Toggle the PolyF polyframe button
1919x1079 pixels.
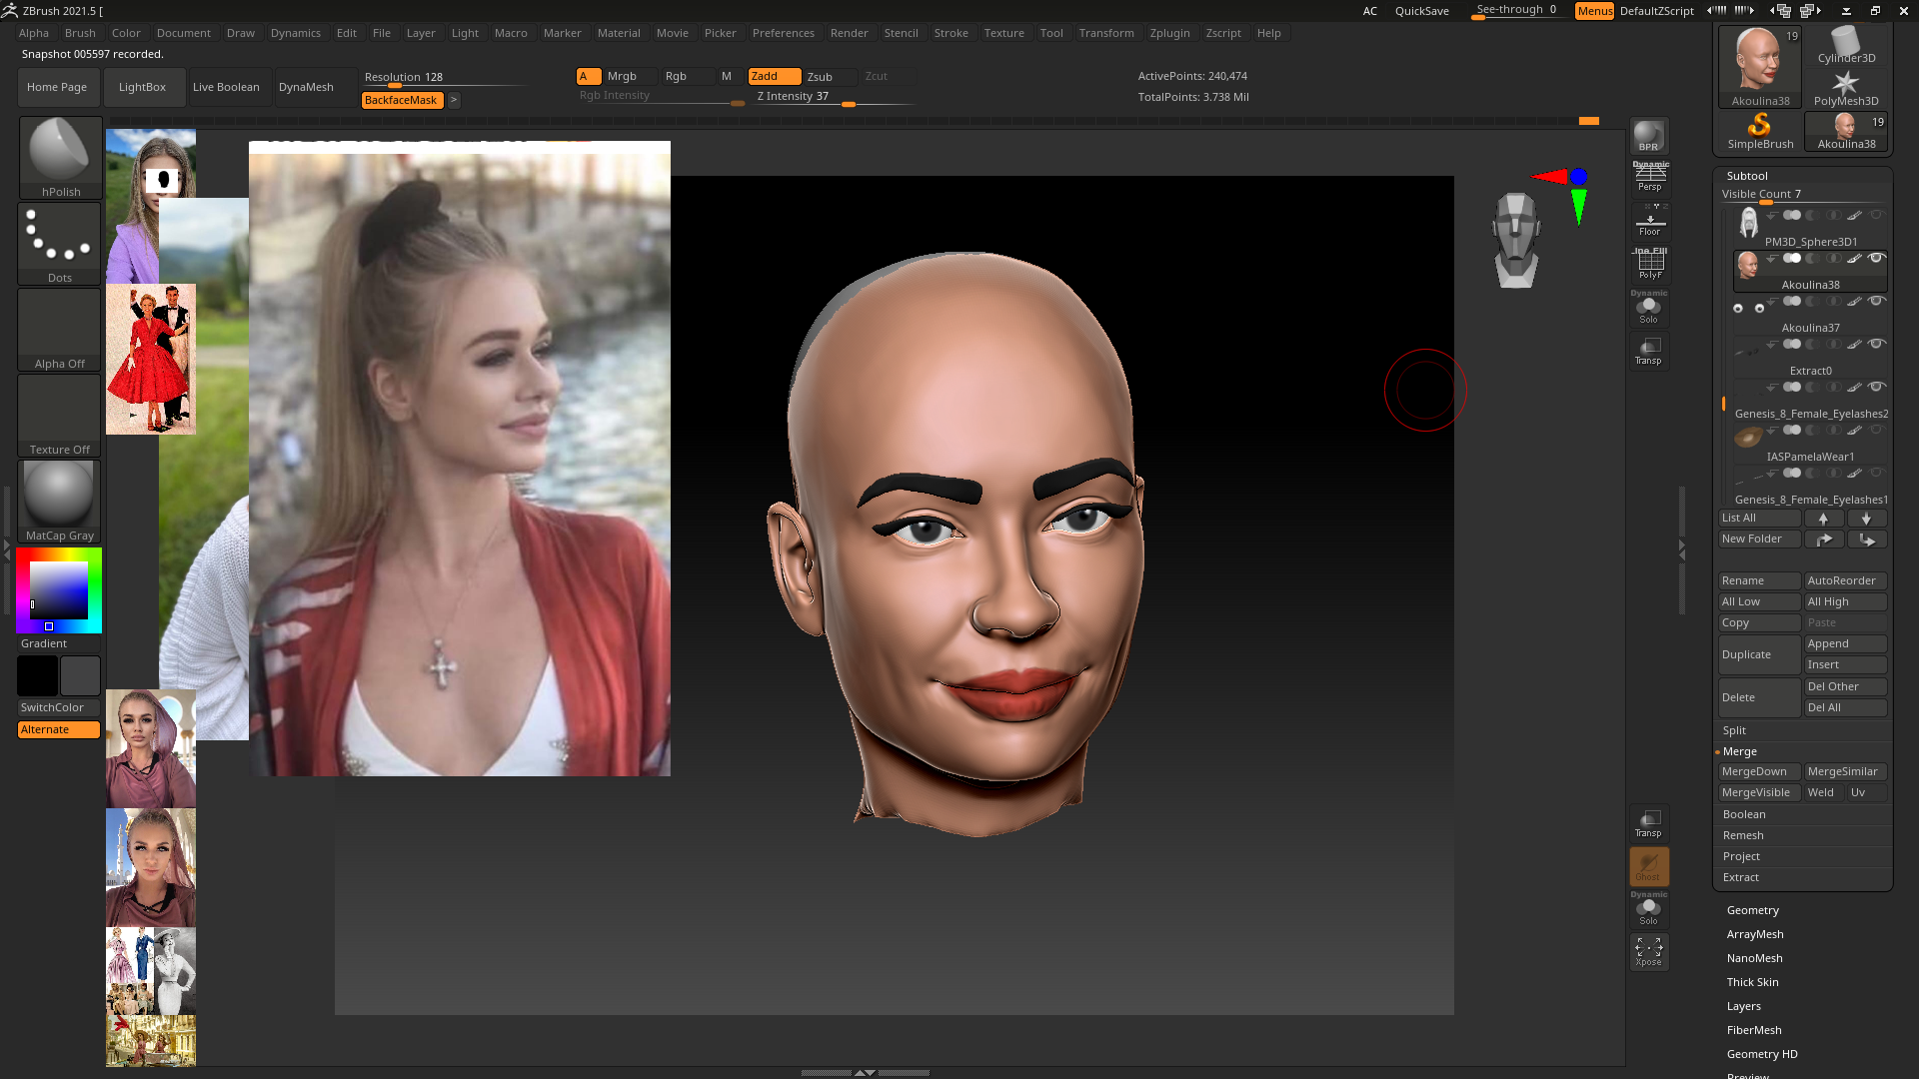(x=1649, y=265)
